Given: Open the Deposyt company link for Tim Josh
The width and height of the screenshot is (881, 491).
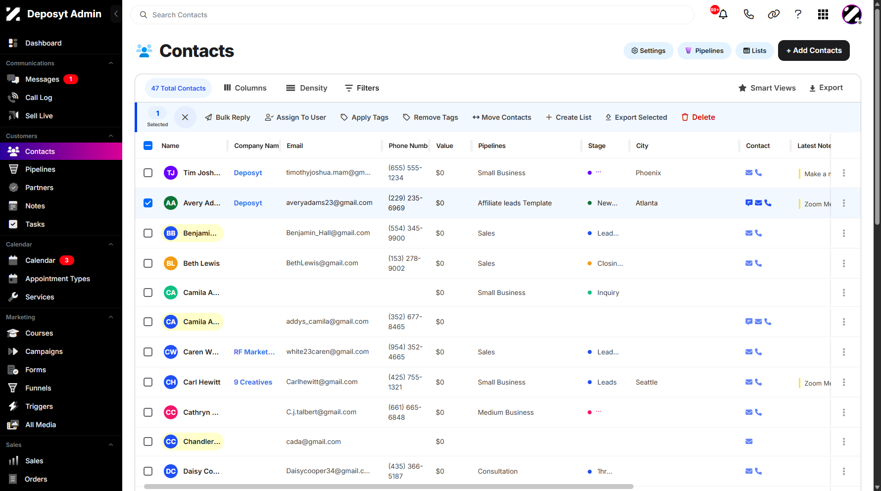Looking at the screenshot, I should tap(248, 173).
